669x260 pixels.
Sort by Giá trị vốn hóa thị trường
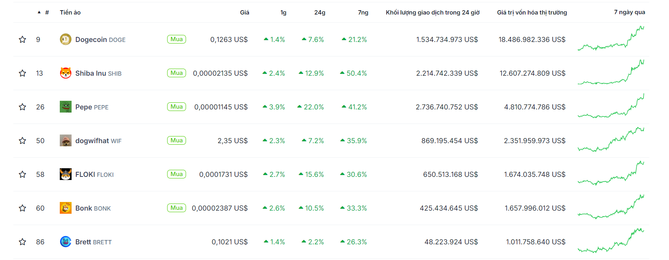532,13
